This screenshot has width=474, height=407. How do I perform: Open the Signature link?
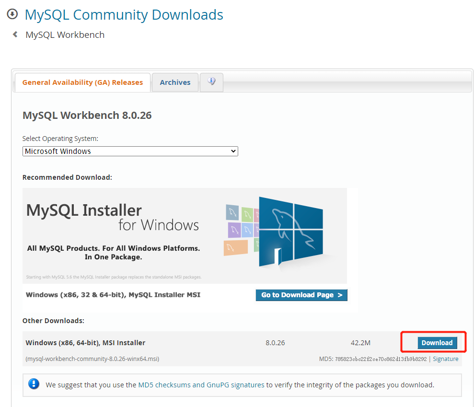click(x=446, y=359)
